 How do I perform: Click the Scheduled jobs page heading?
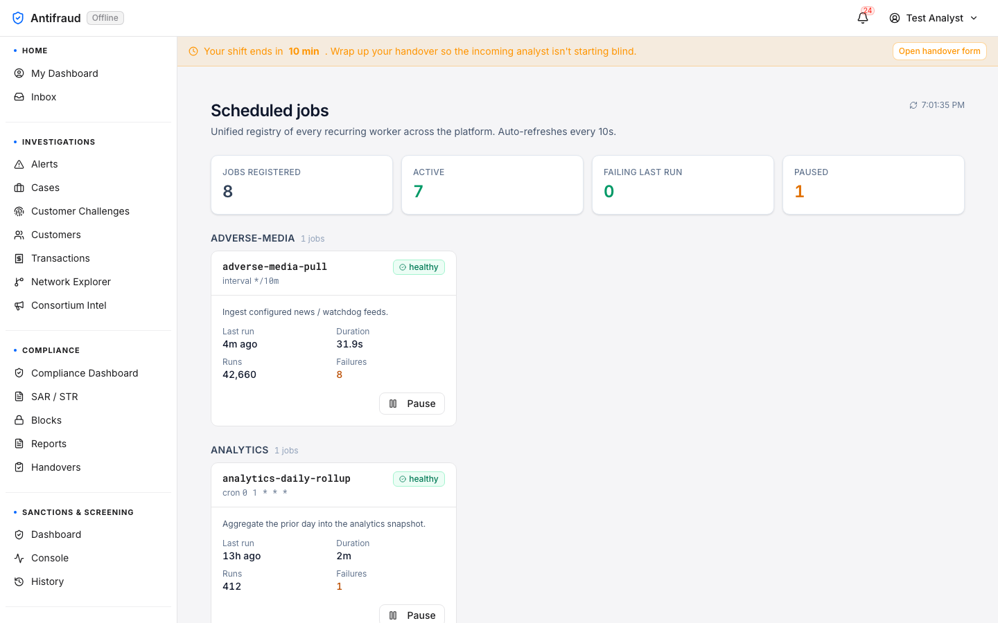pyautogui.click(x=270, y=111)
